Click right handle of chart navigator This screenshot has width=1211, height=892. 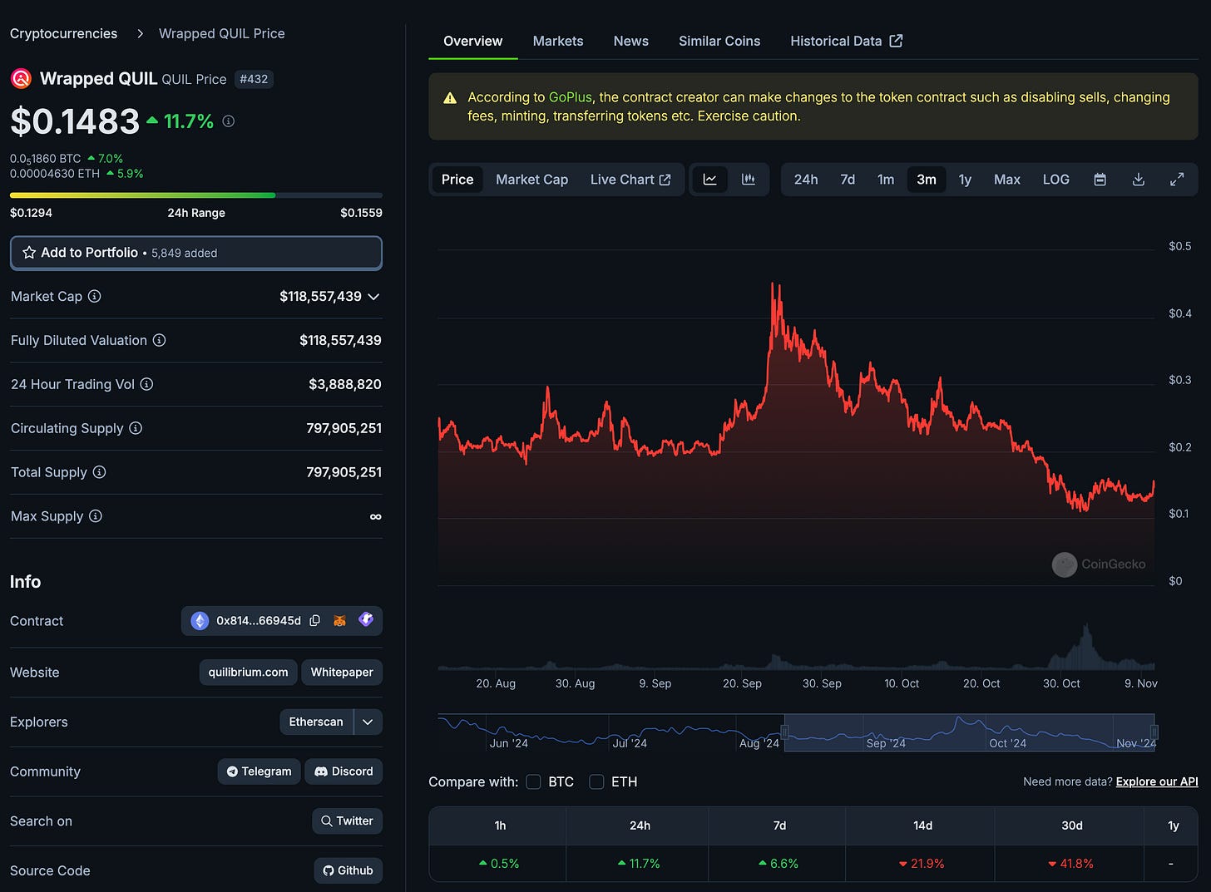tap(1154, 732)
